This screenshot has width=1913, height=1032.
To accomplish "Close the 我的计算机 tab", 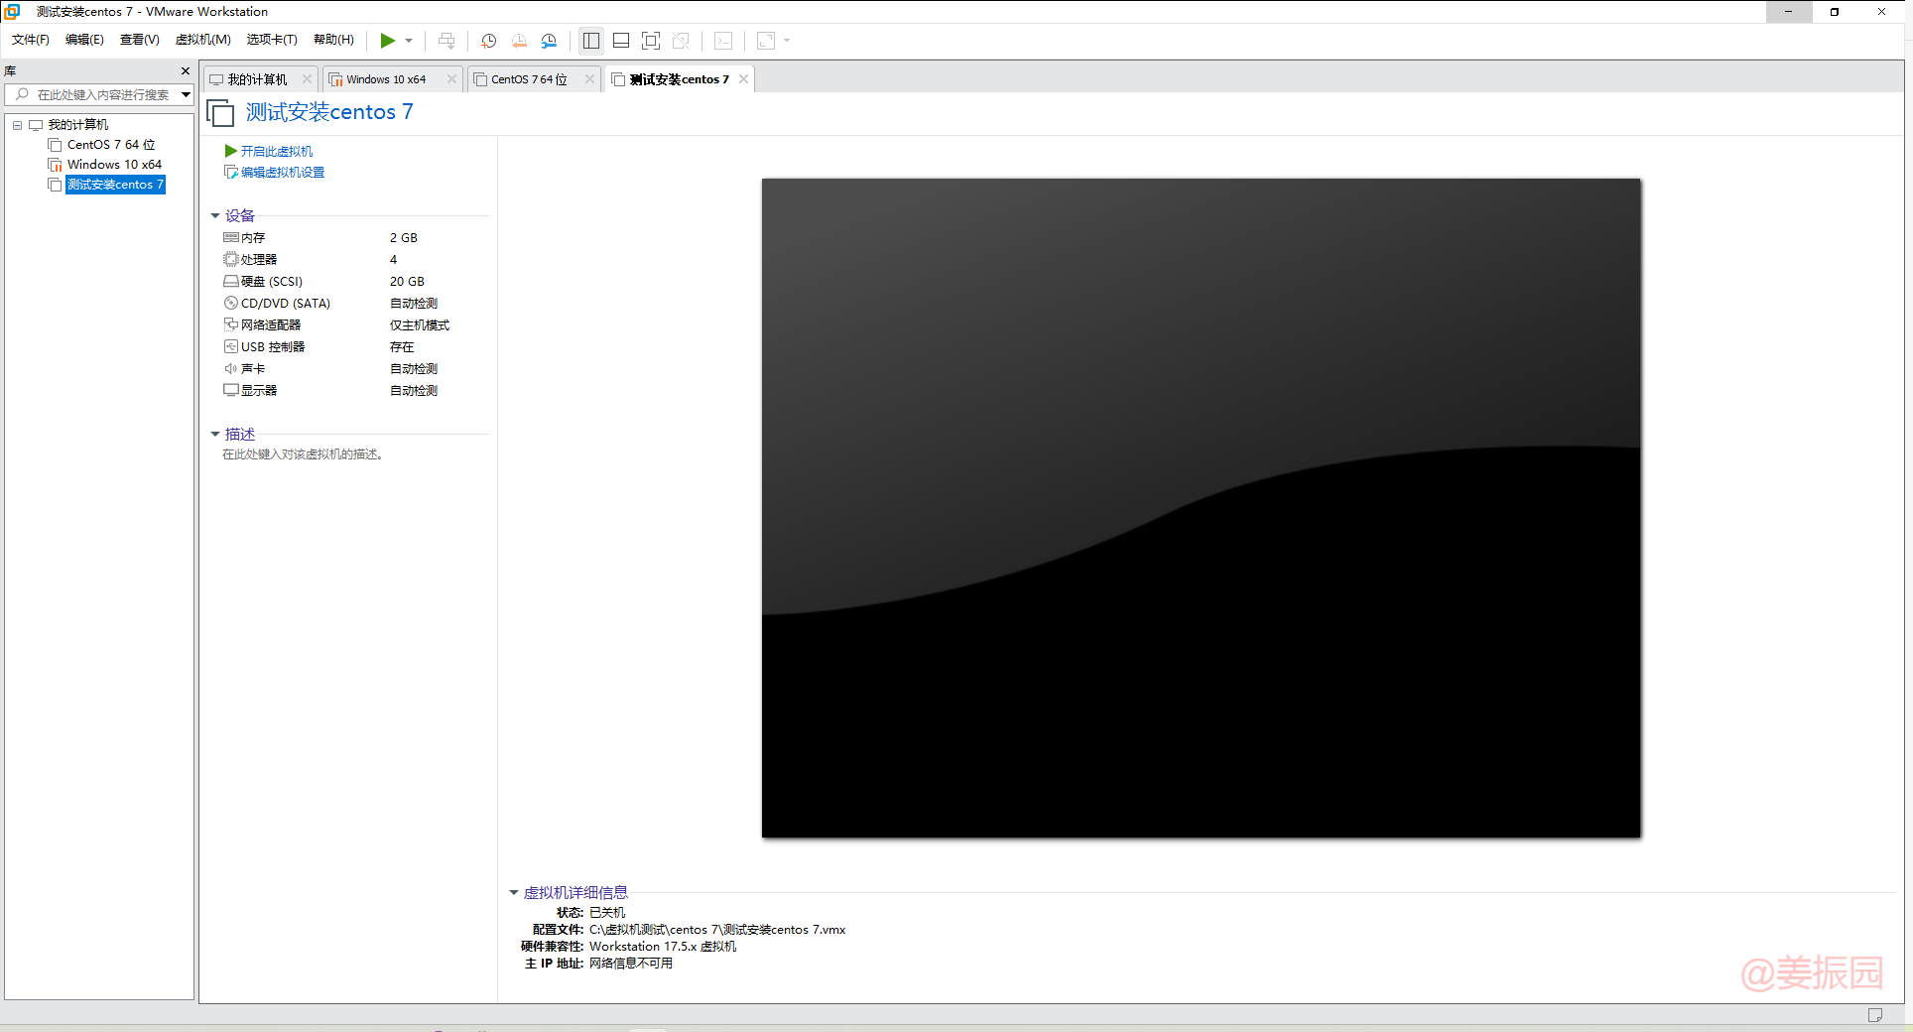I will point(307,79).
